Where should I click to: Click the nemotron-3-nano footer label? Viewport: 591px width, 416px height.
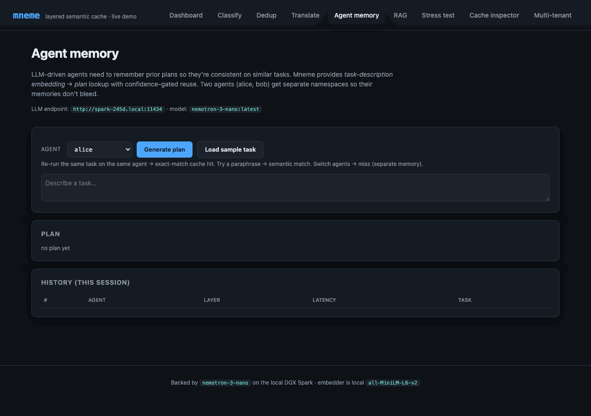coord(225,383)
